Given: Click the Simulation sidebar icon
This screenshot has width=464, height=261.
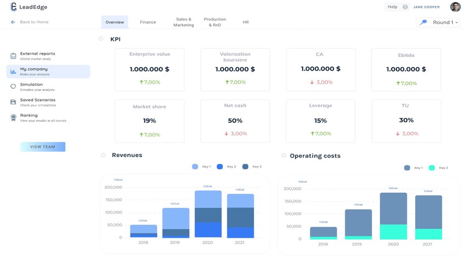Looking at the screenshot, I should tap(13, 87).
